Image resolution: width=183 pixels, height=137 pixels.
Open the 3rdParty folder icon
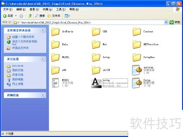click(55, 32)
